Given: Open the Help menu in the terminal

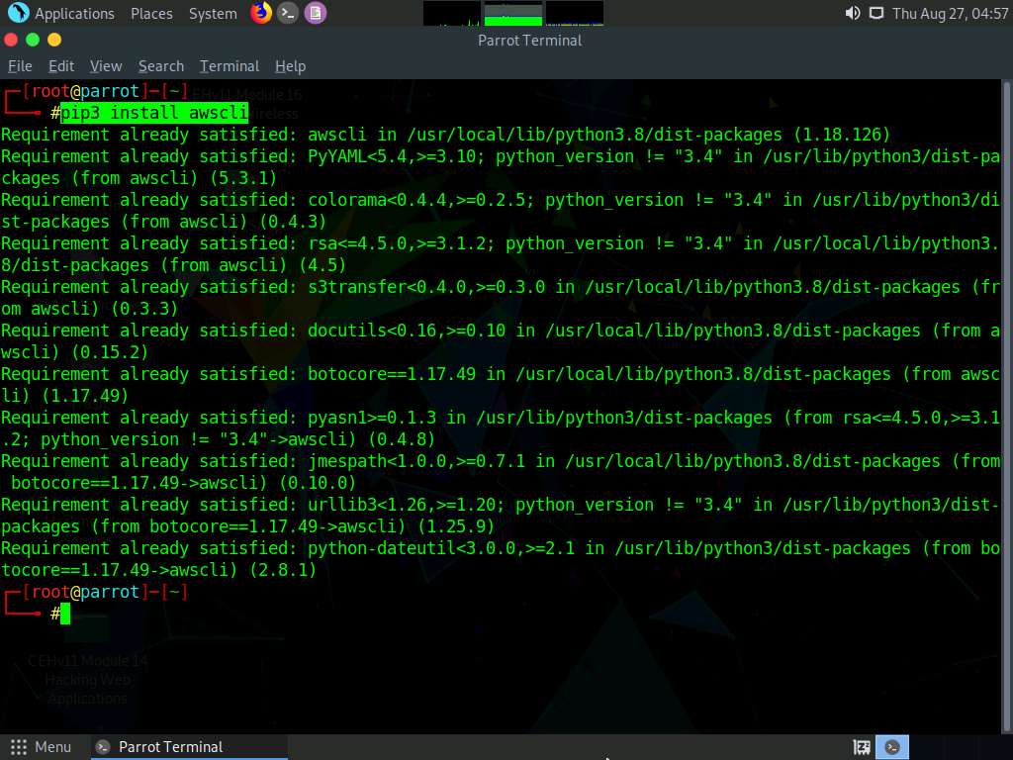Looking at the screenshot, I should [x=290, y=66].
